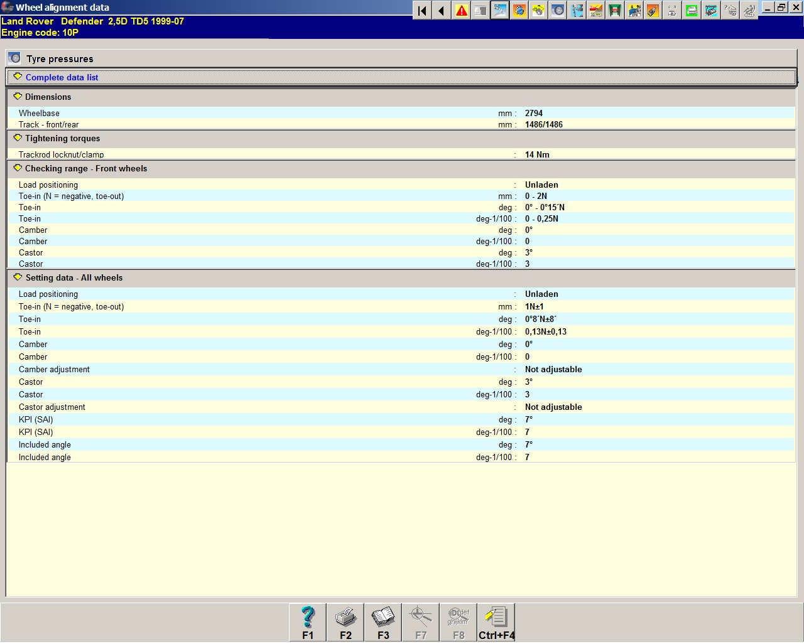This screenshot has height=644, width=804.
Task: Restore the window using the restore button
Action: [x=781, y=8]
